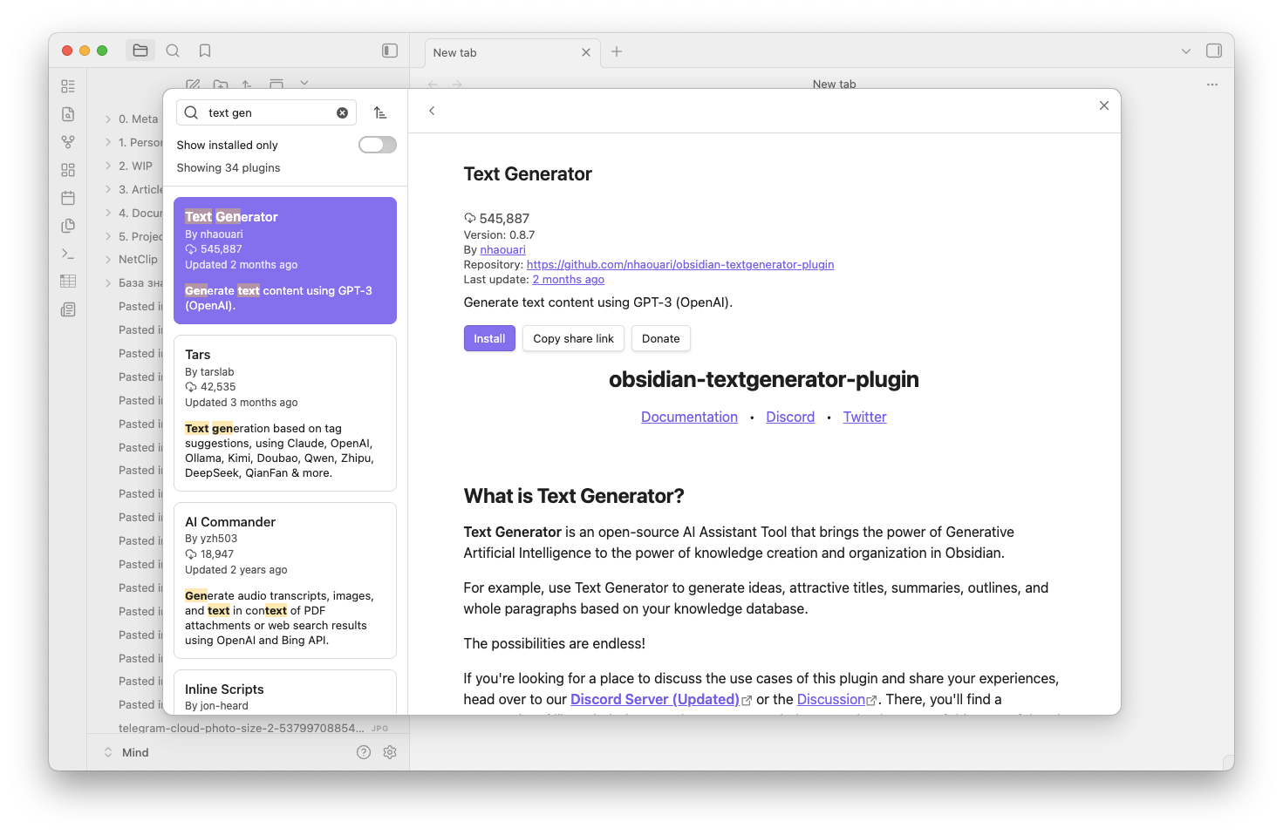The width and height of the screenshot is (1283, 835).
Task: Click the telegram-cloud-photo JPG file
Action: click(253, 728)
